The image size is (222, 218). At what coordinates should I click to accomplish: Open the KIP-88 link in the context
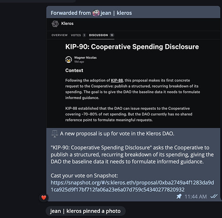[x=117, y=80]
